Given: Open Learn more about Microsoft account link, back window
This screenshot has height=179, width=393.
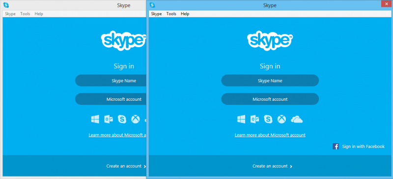Looking at the screenshot, I should coord(117,135).
